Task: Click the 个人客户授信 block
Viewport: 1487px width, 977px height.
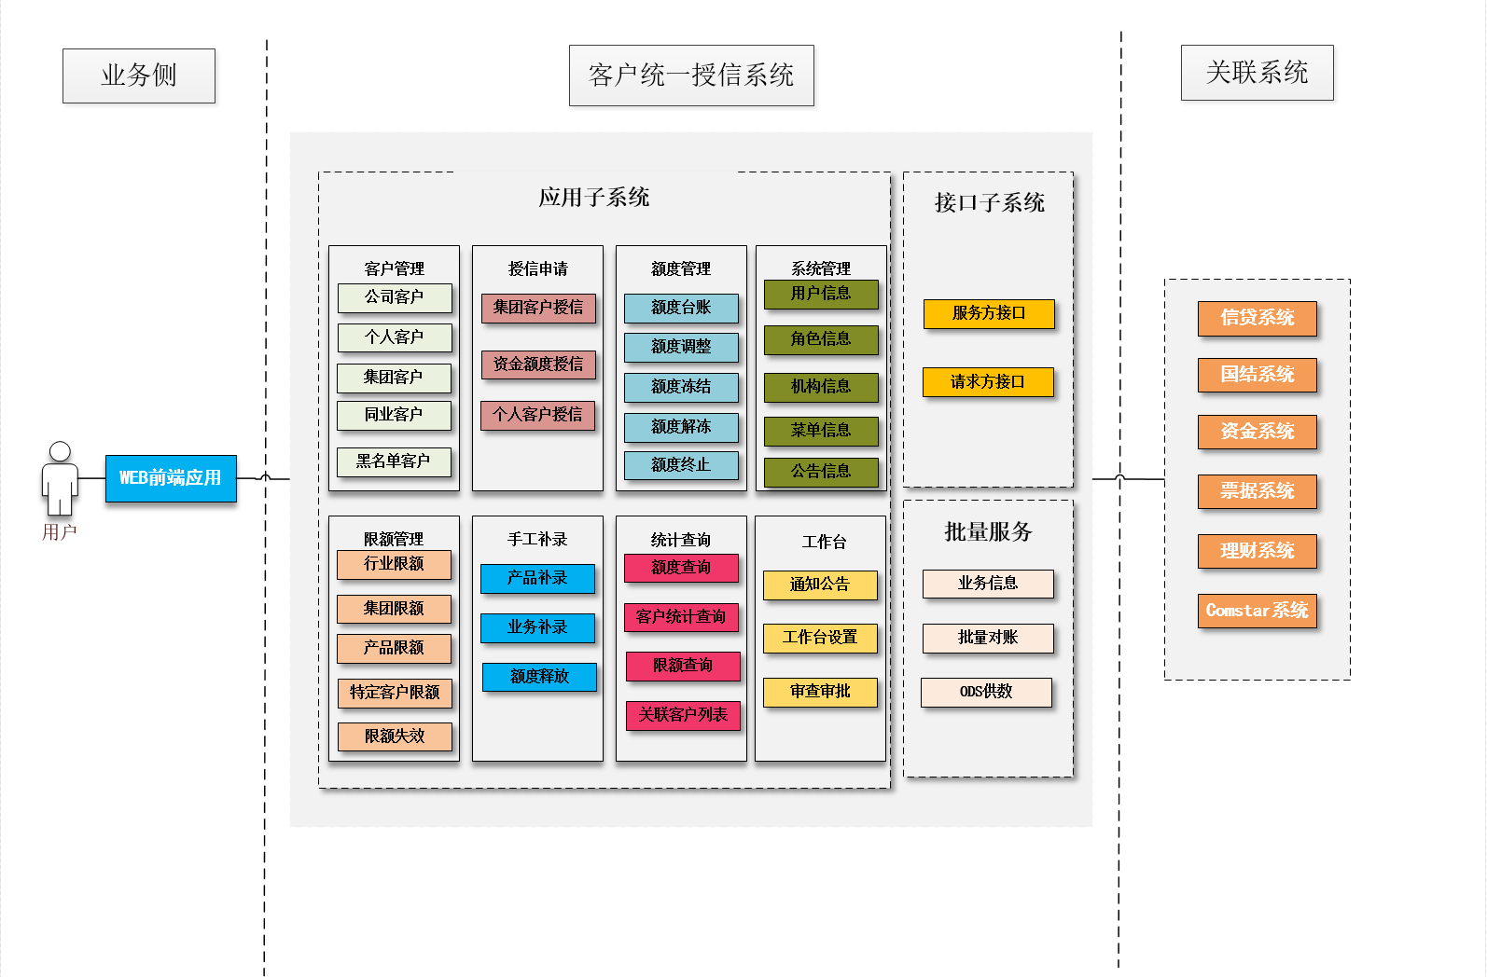Action: [x=537, y=415]
